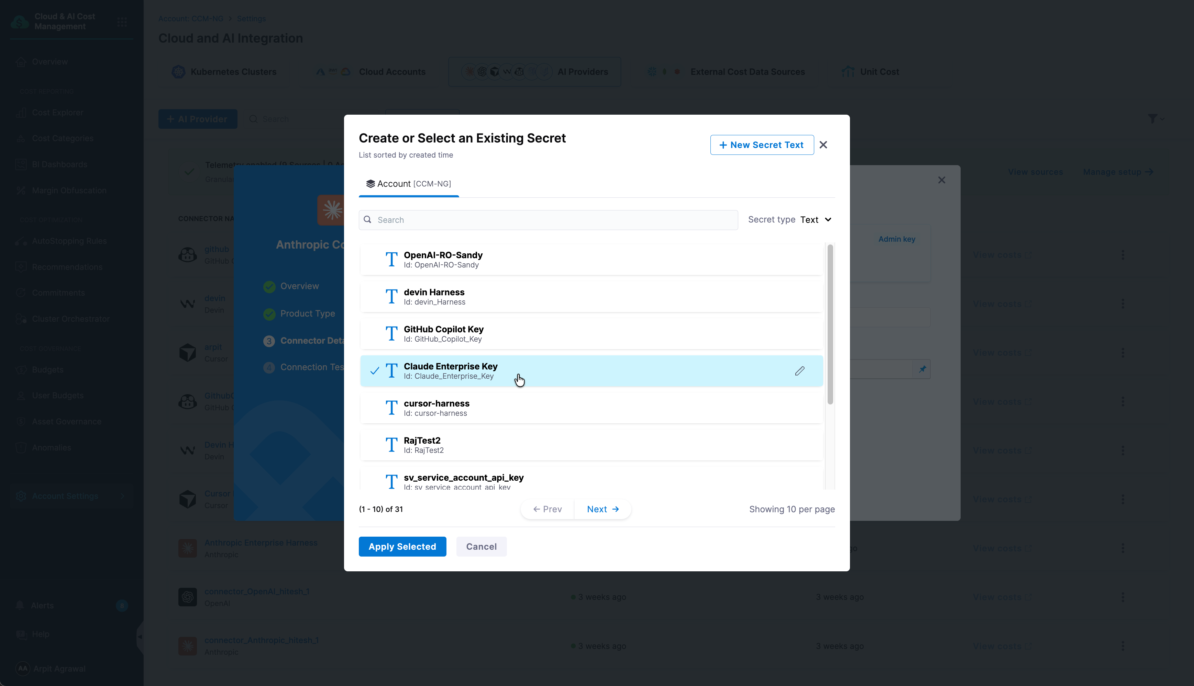Image resolution: width=1194 pixels, height=686 pixels.
Task: Select the Account [CCM-NG] tab
Action: pos(408,184)
